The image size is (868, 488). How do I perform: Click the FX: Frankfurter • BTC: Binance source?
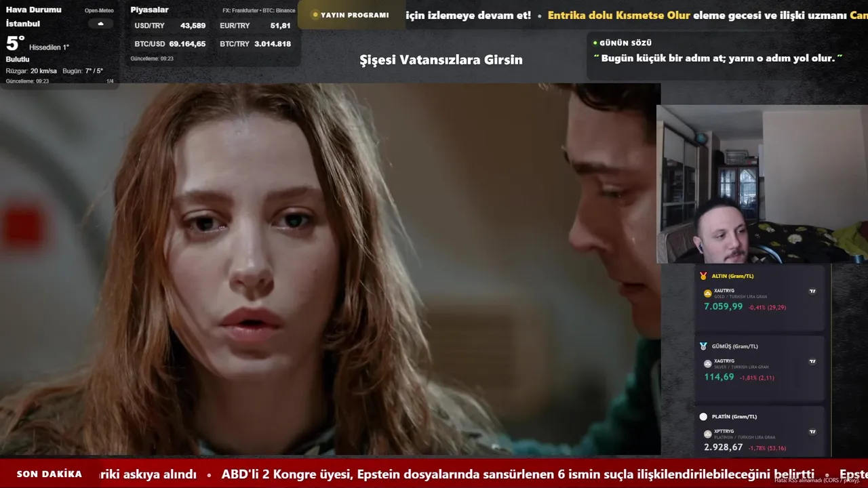tap(259, 11)
